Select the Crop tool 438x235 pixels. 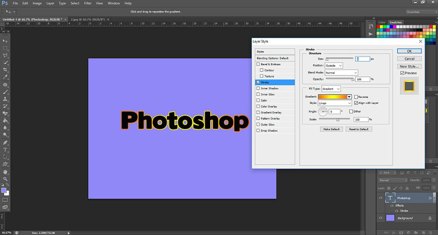[x=5, y=70]
